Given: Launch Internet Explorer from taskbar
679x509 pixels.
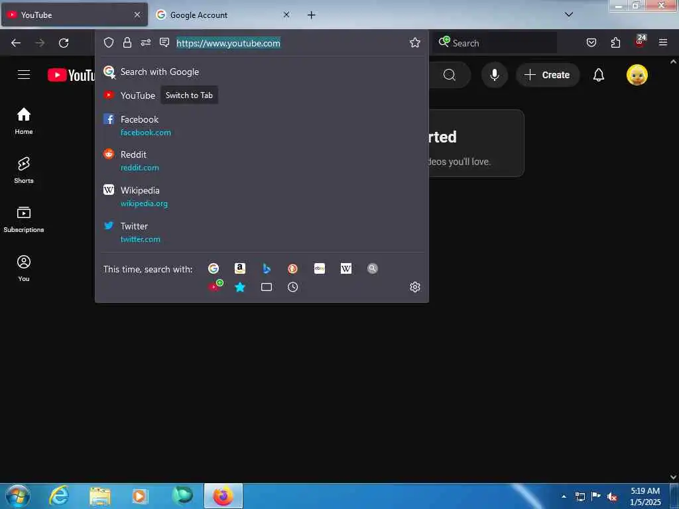Looking at the screenshot, I should [59, 496].
